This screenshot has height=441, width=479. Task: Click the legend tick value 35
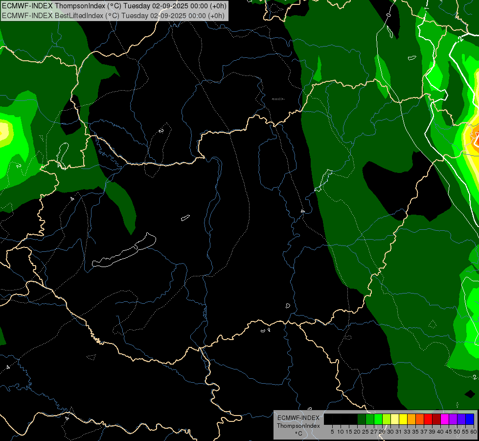coord(415,432)
